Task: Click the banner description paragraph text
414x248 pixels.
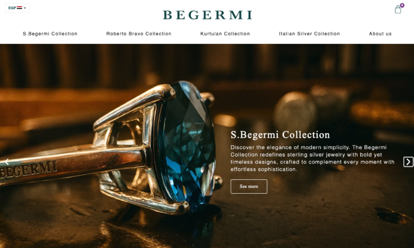Action: [x=313, y=158]
